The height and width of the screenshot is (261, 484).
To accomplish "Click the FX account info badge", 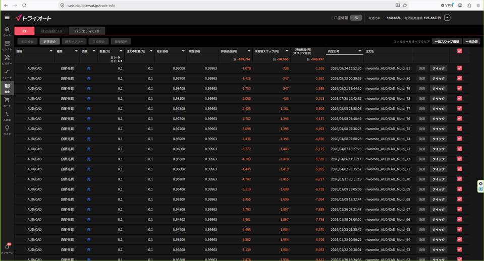I will tap(356, 18).
